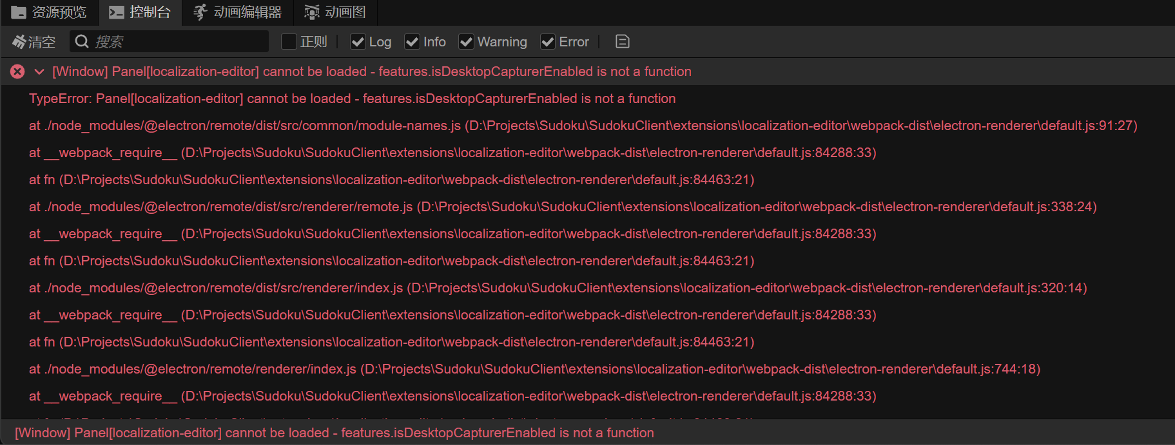
Task: Click the terminal icon of 控制台 tab
Action: 117,12
